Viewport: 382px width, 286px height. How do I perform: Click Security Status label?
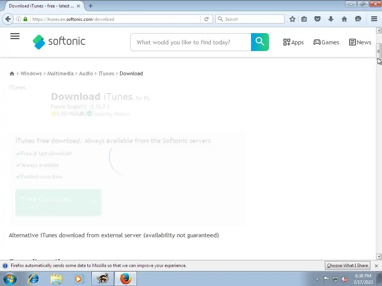click(x=111, y=114)
